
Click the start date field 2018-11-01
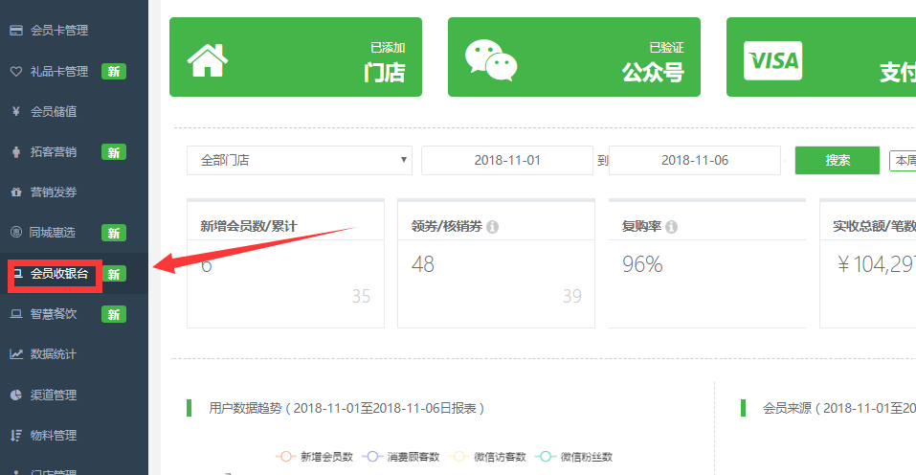tap(507, 160)
